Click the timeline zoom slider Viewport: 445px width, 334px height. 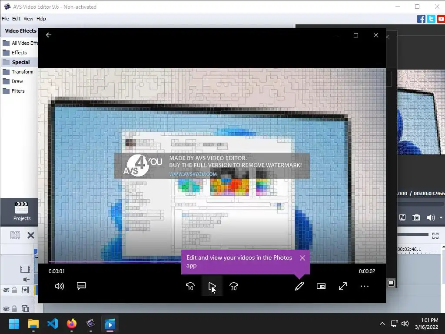click(x=413, y=234)
